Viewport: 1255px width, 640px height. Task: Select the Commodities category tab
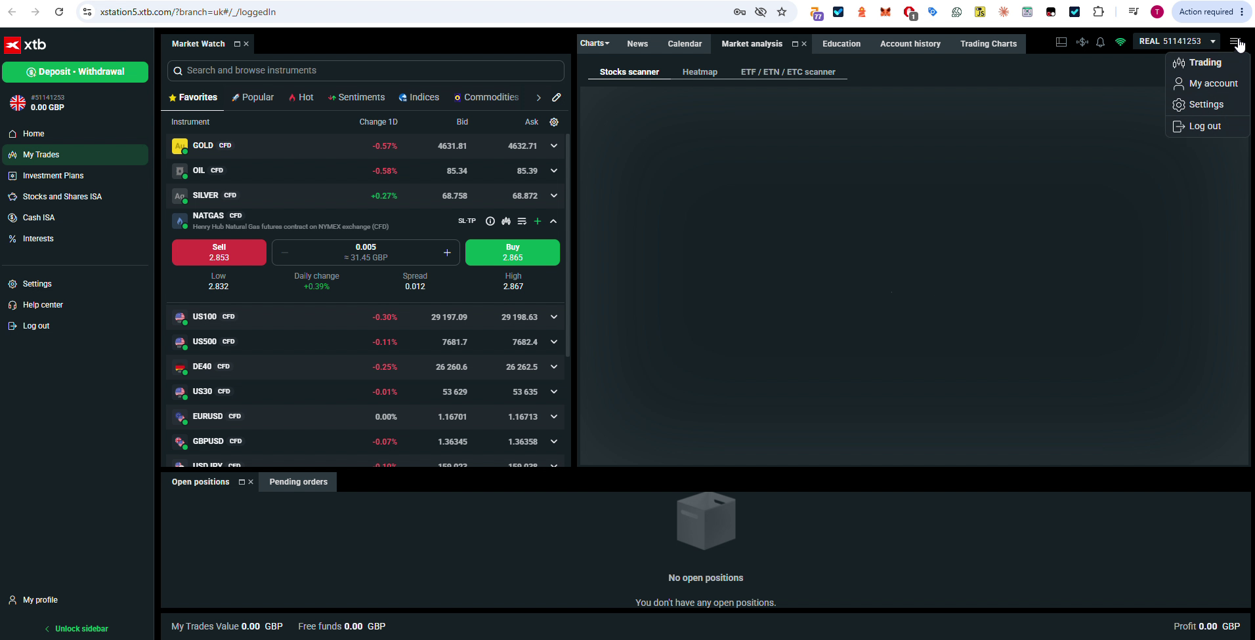point(486,97)
